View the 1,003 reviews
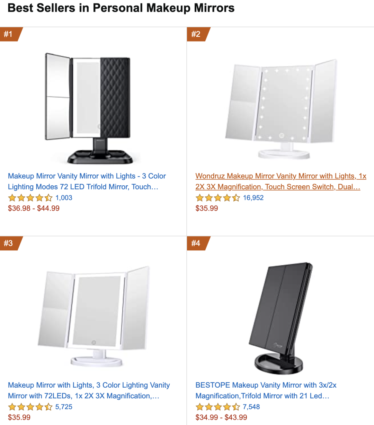Image resolution: width=374 pixels, height=425 pixels. [64, 198]
